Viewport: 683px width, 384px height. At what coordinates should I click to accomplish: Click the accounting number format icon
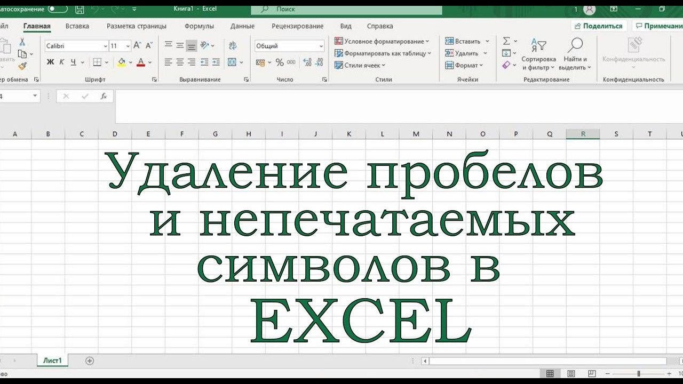[260, 62]
